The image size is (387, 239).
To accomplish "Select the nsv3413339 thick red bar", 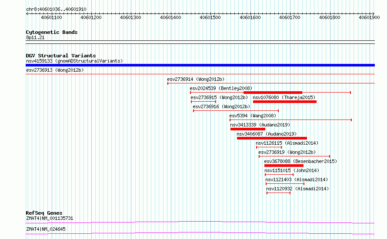I will (248, 129).
